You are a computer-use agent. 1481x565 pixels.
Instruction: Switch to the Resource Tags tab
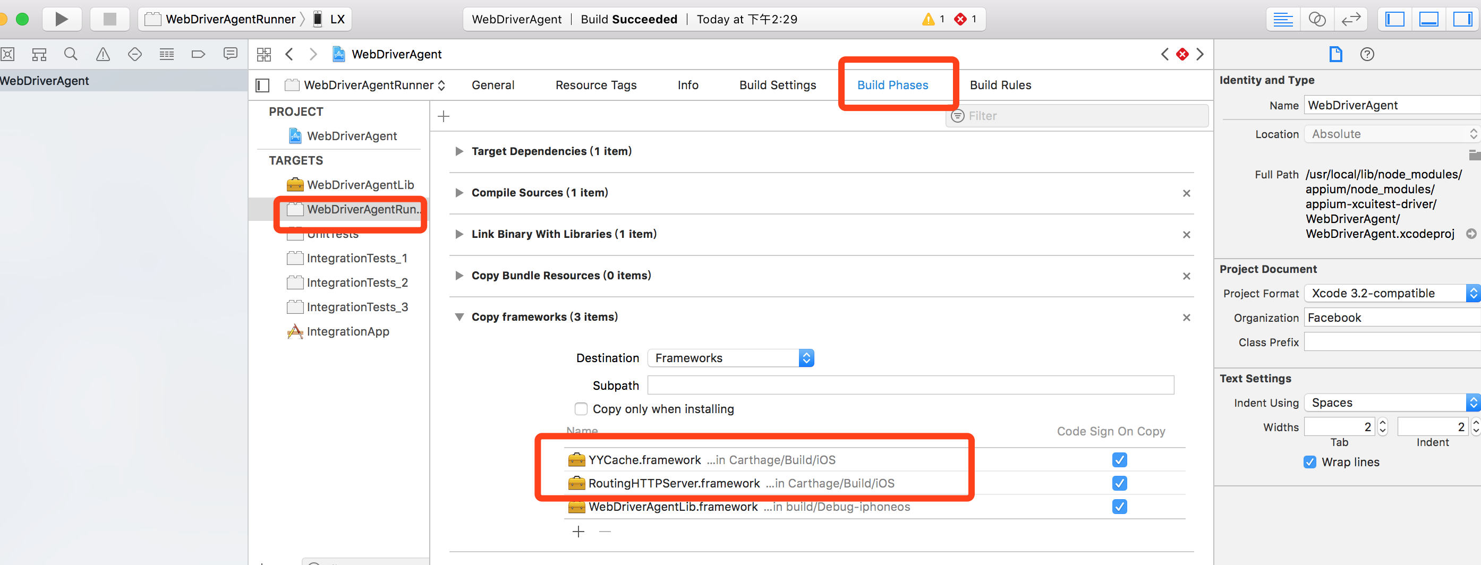(595, 85)
